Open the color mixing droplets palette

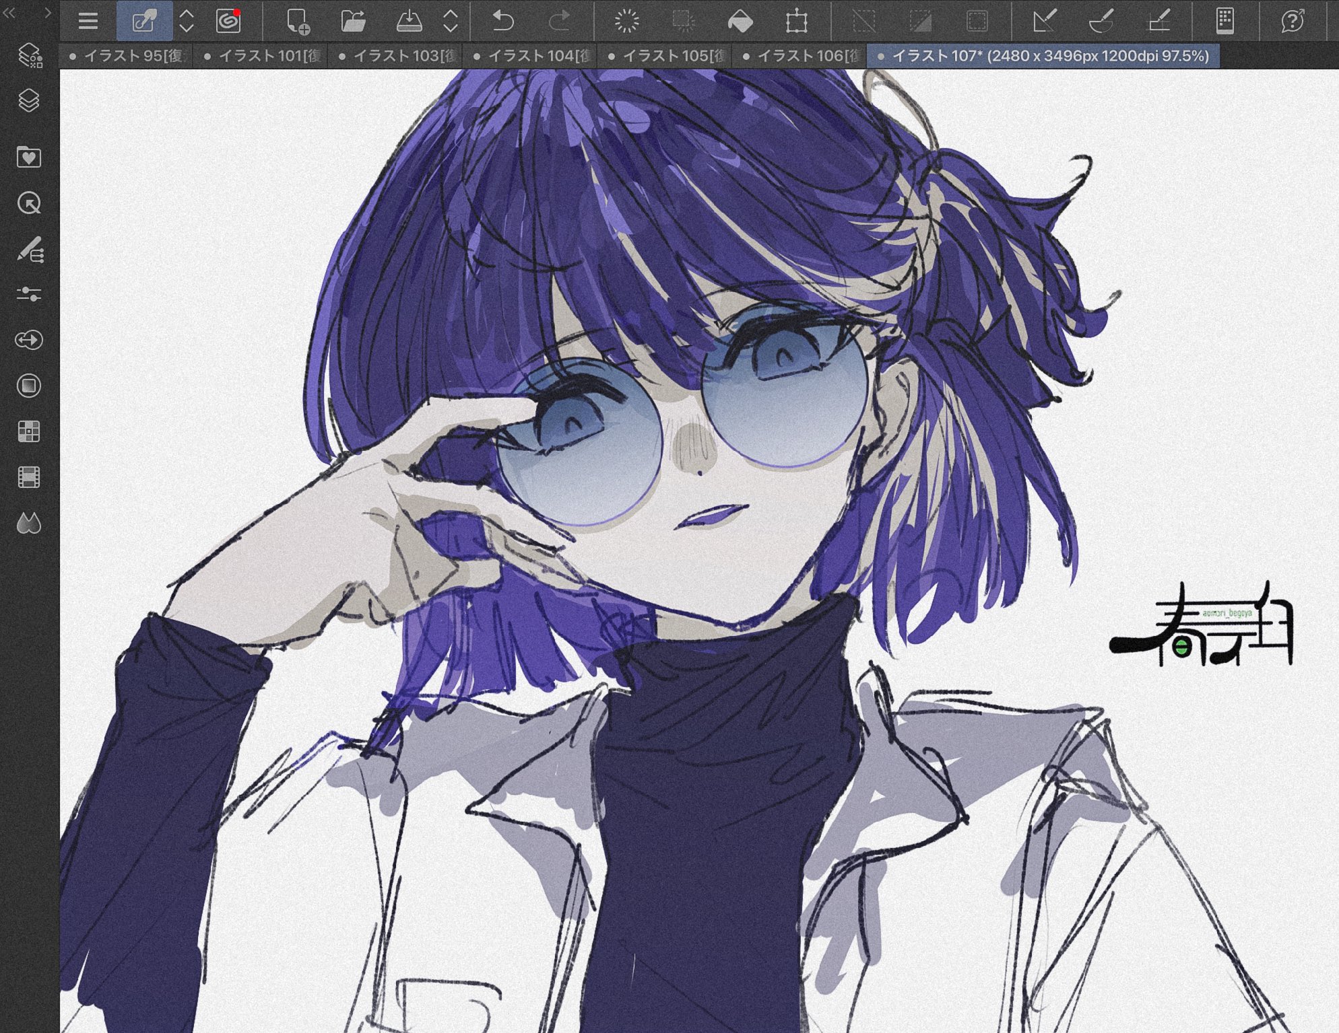(29, 523)
